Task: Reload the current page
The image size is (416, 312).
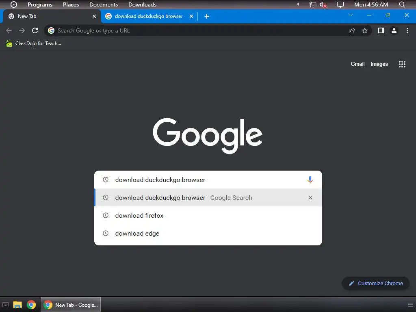Action: tap(35, 30)
